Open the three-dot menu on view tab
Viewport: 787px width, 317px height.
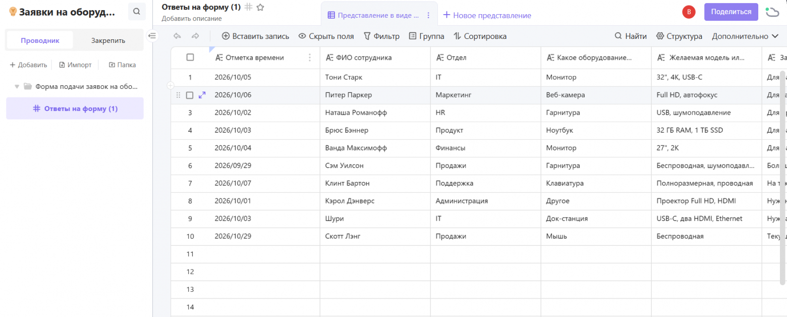(428, 15)
